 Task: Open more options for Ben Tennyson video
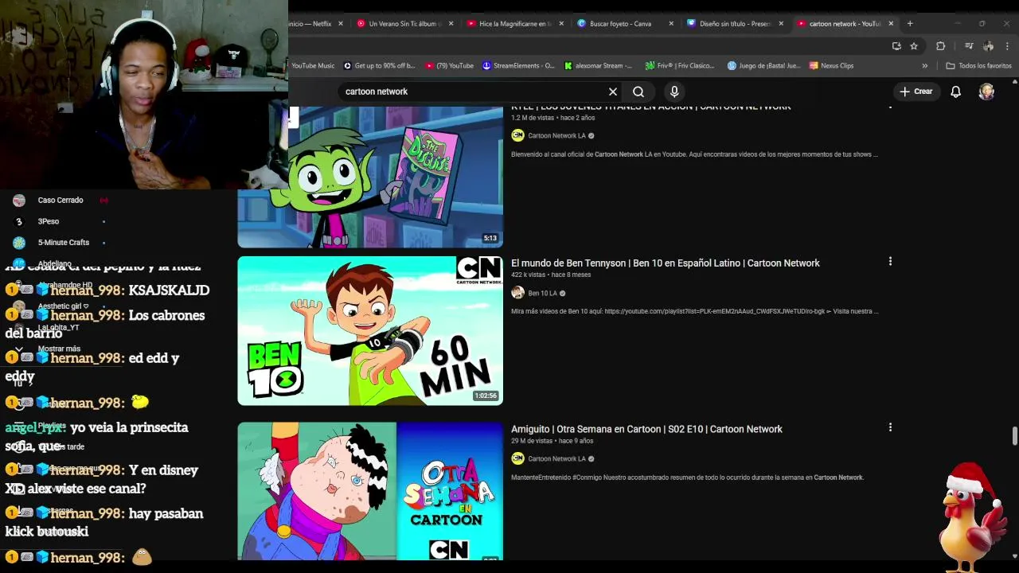point(890,261)
